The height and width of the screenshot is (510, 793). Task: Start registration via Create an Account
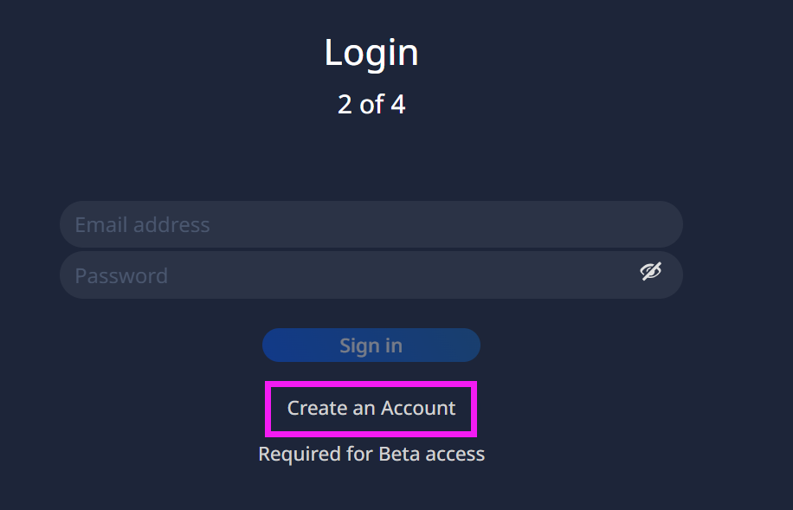(x=371, y=408)
